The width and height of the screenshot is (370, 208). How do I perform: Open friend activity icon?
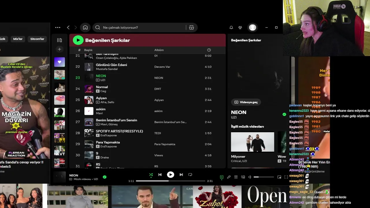[x=240, y=27]
